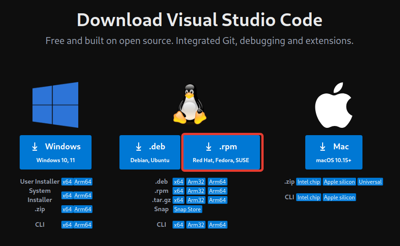Pick Linux .deb Arm32 link

(196, 181)
